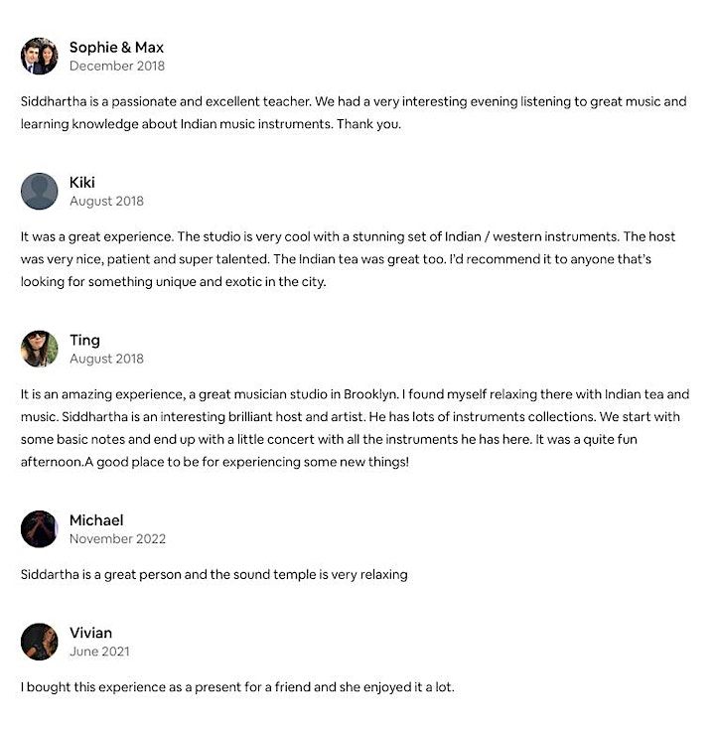Click the December 2018 review date
Viewport: 715px width, 730px height.
click(117, 66)
